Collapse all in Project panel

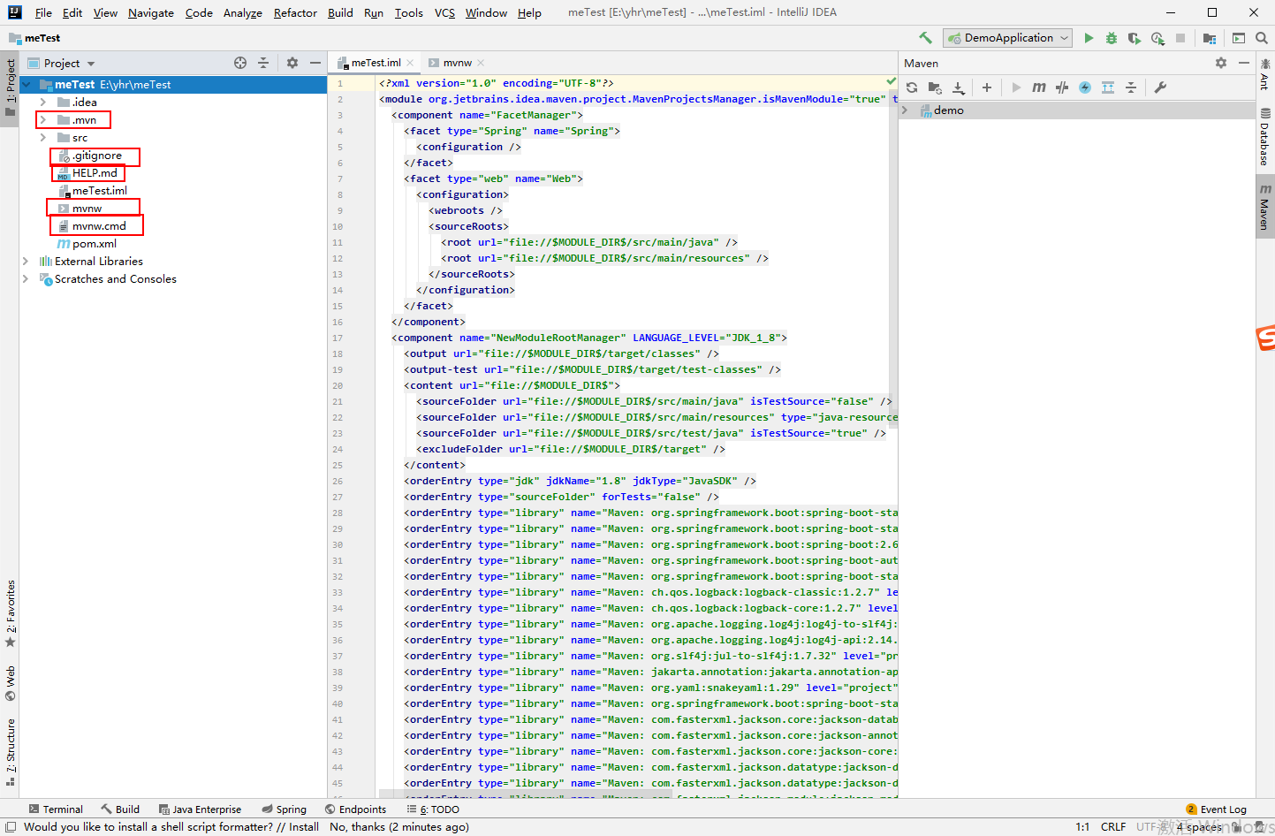[x=263, y=63]
